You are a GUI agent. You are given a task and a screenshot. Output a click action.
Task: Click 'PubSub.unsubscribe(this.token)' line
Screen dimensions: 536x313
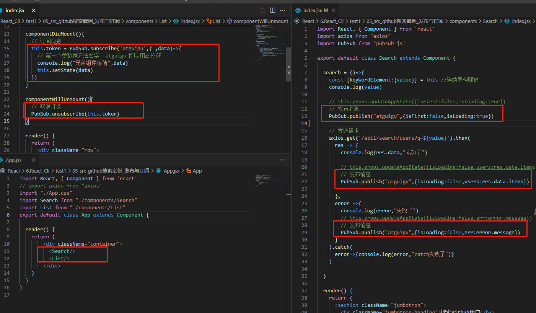pos(75,114)
